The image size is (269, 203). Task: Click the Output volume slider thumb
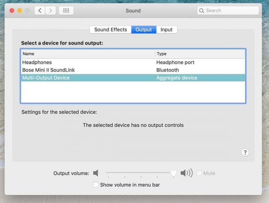point(174,173)
